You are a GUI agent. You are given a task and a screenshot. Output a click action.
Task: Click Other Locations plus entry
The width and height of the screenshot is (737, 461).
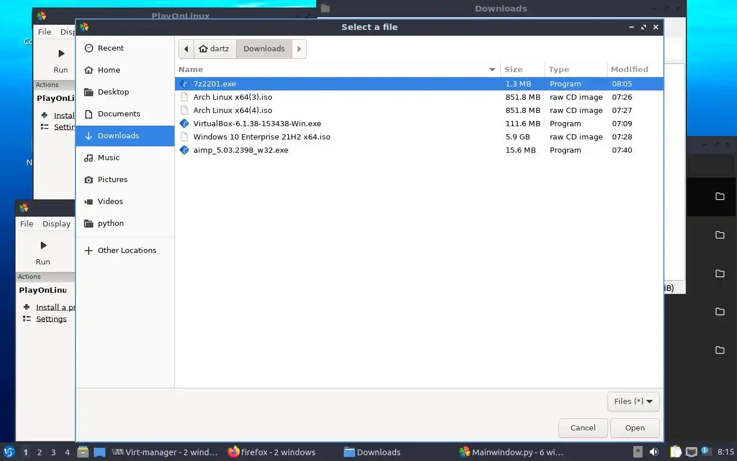point(125,251)
